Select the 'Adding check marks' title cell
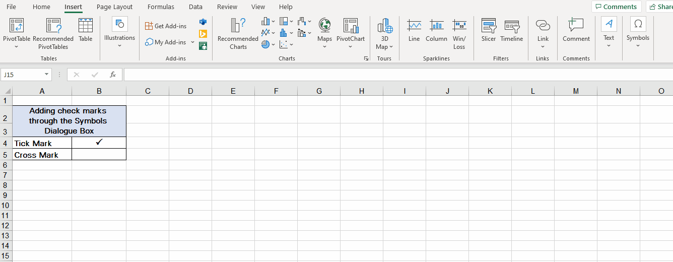This screenshot has height=262, width=673. point(70,121)
